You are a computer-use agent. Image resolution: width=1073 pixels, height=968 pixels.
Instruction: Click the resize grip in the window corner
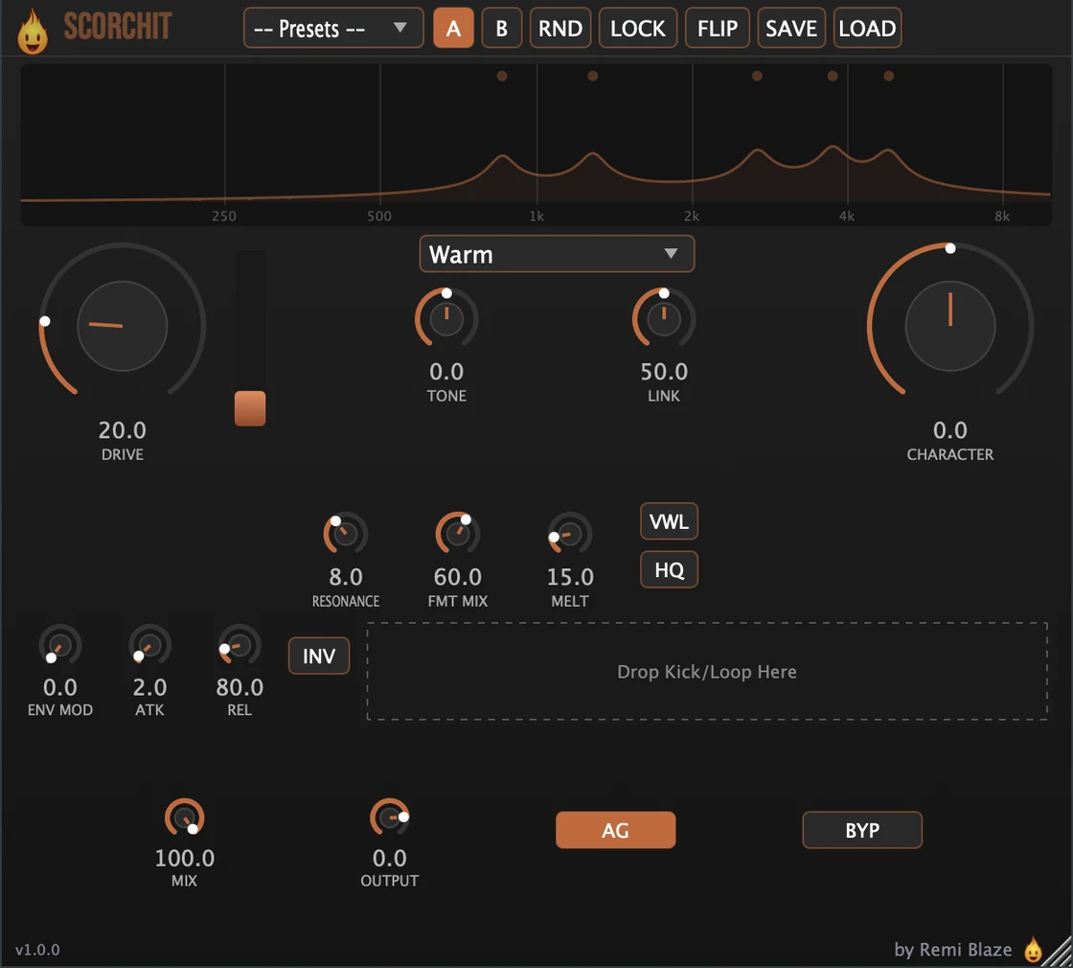pyautogui.click(x=1059, y=954)
